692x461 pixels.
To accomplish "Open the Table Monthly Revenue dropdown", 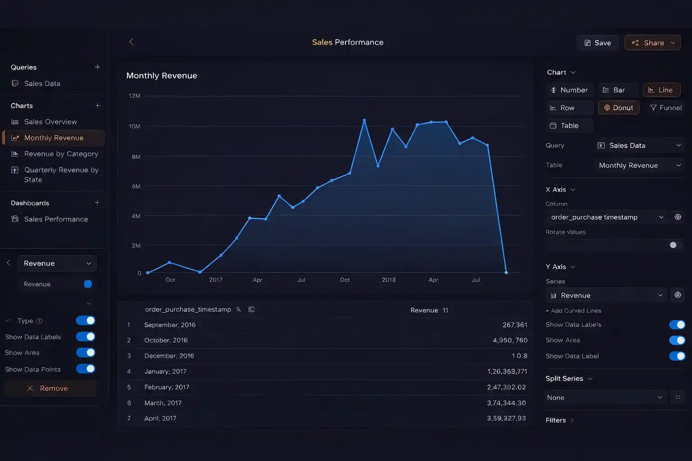I will (x=639, y=165).
